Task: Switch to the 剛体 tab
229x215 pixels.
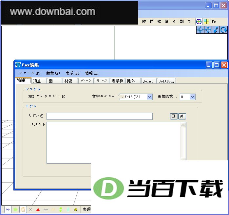Action: (133, 81)
